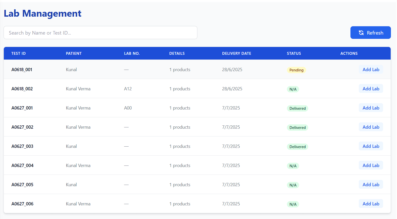Click Add Lab for test A0627_002
The height and width of the screenshot is (219, 397).
pyautogui.click(x=371, y=127)
